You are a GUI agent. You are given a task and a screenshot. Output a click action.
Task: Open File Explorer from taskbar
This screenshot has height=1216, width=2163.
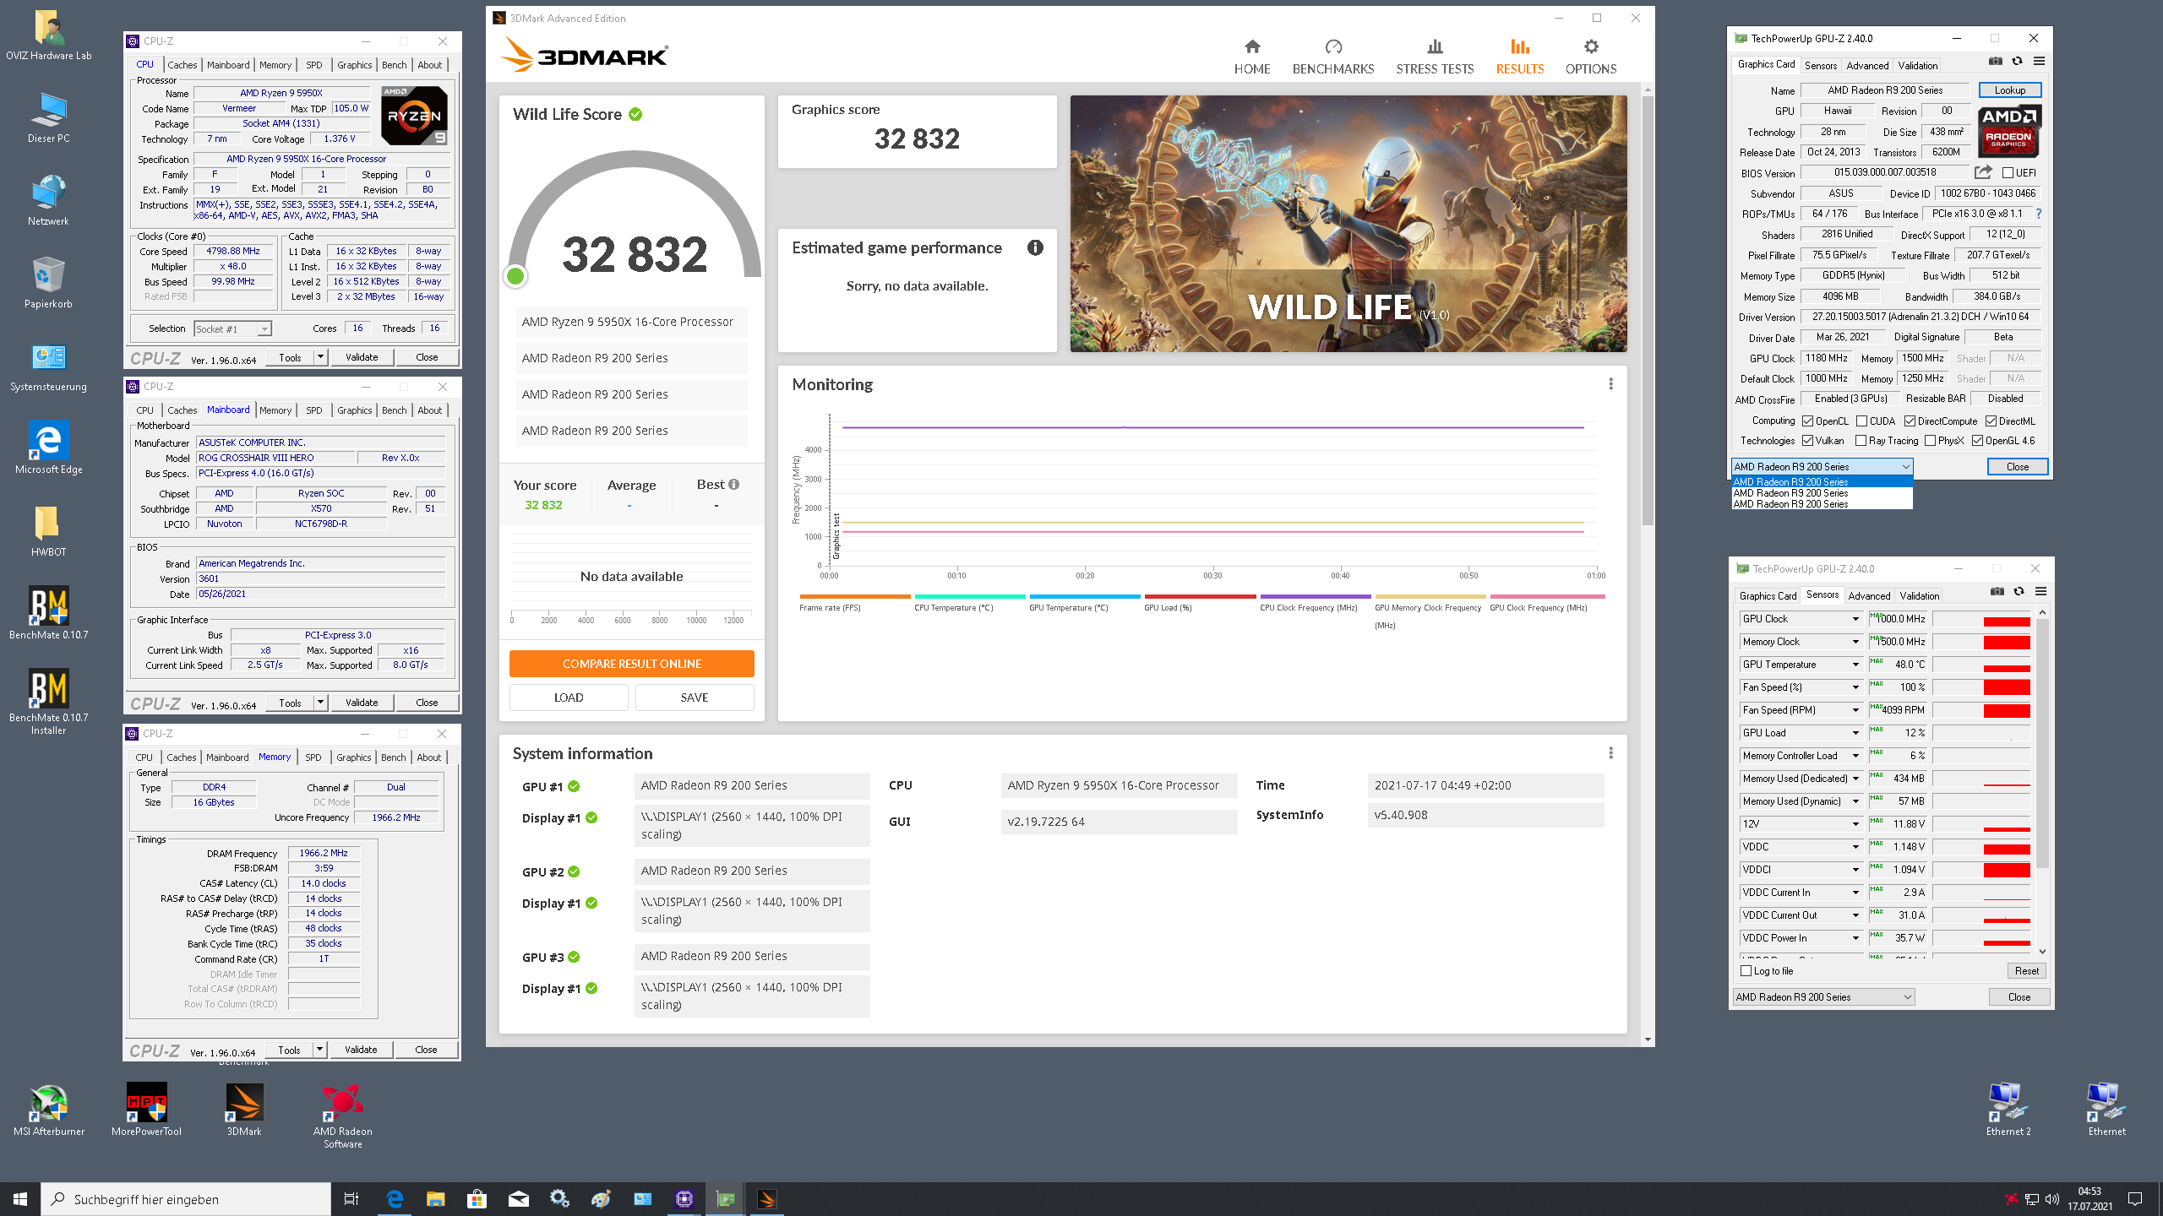pyautogui.click(x=435, y=1199)
